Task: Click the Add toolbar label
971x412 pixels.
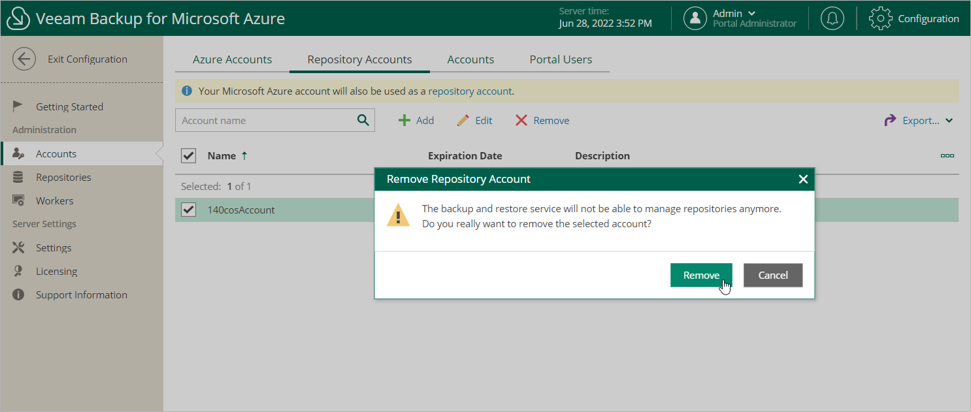Action: [x=425, y=120]
